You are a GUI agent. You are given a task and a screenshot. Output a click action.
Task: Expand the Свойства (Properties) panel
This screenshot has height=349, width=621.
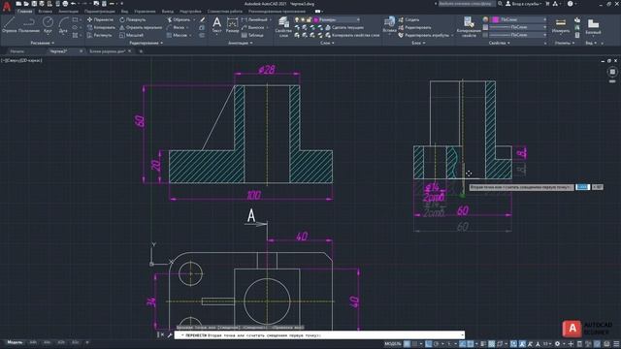(x=500, y=43)
